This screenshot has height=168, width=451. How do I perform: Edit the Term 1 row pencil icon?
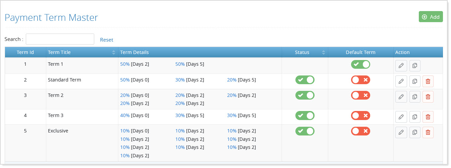401,66
